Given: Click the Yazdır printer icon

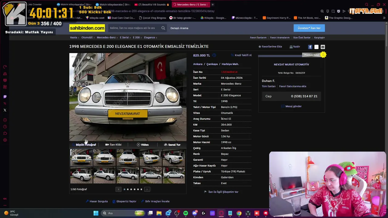Looking at the screenshot, I should click(x=291, y=47).
